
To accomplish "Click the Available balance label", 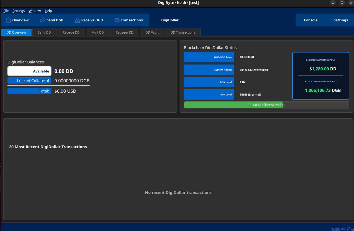I will tap(29, 71).
